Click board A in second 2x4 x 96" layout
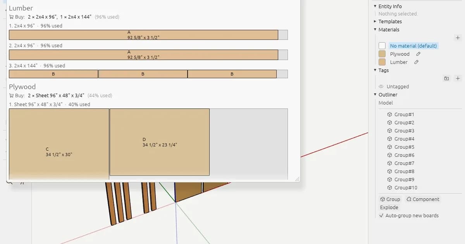The width and height of the screenshot is (465, 244). [x=143, y=55]
